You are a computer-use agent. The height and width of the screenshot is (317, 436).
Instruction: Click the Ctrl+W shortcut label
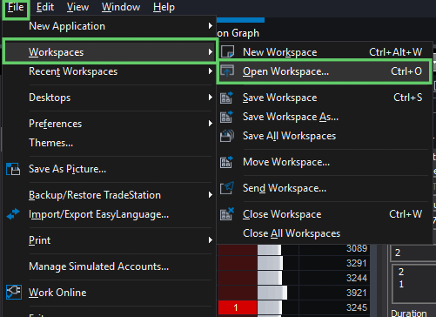[x=406, y=214]
